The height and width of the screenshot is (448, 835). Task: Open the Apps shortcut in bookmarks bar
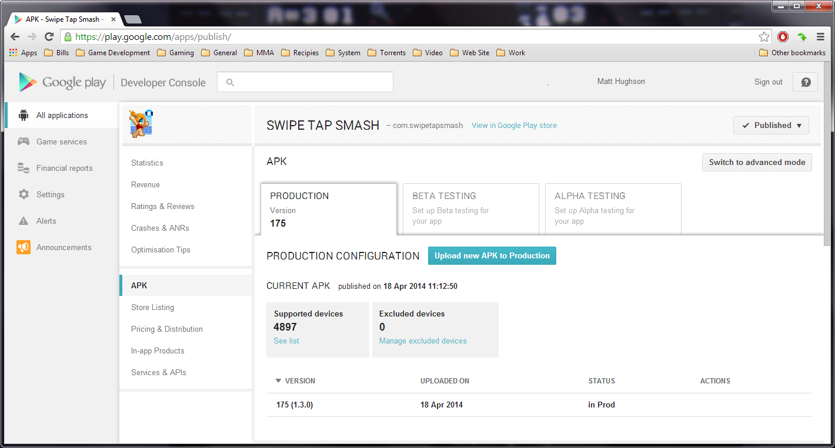[24, 53]
